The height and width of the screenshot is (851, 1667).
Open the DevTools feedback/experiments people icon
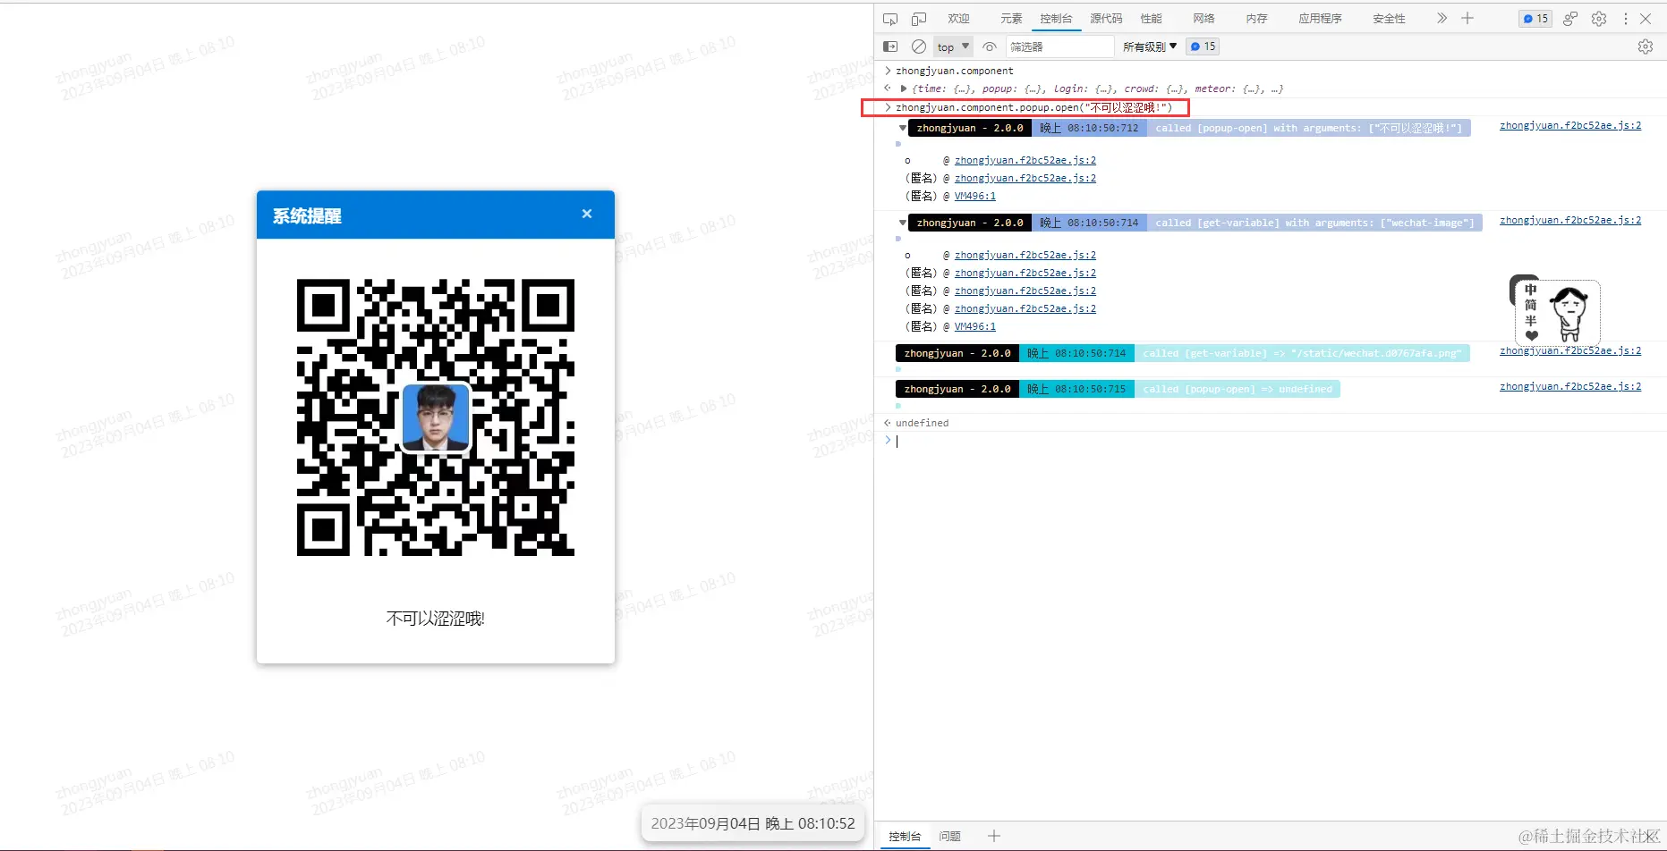coord(1570,19)
